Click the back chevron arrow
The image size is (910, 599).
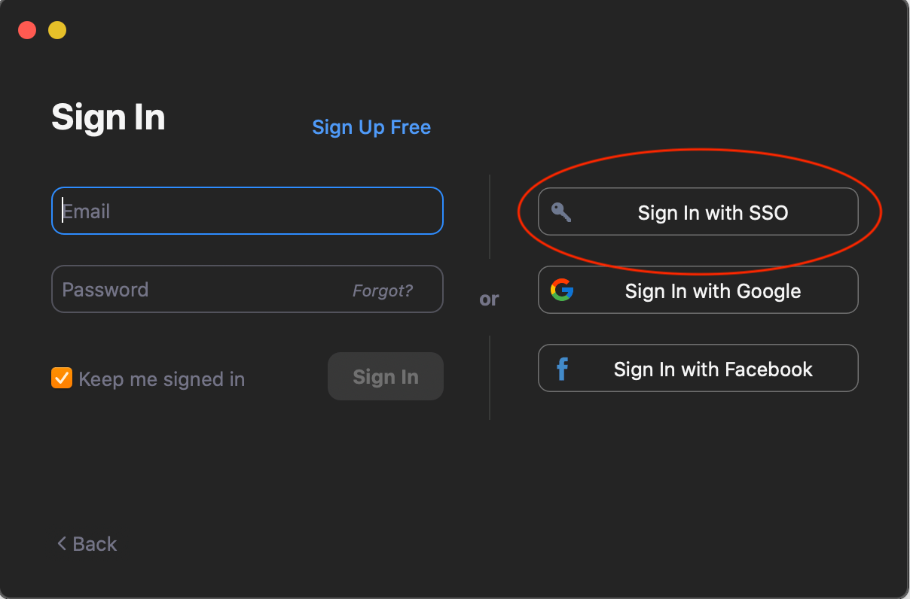coord(61,543)
